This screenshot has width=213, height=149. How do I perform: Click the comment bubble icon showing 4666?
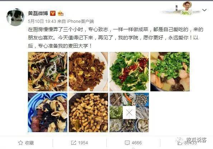coord(127,143)
